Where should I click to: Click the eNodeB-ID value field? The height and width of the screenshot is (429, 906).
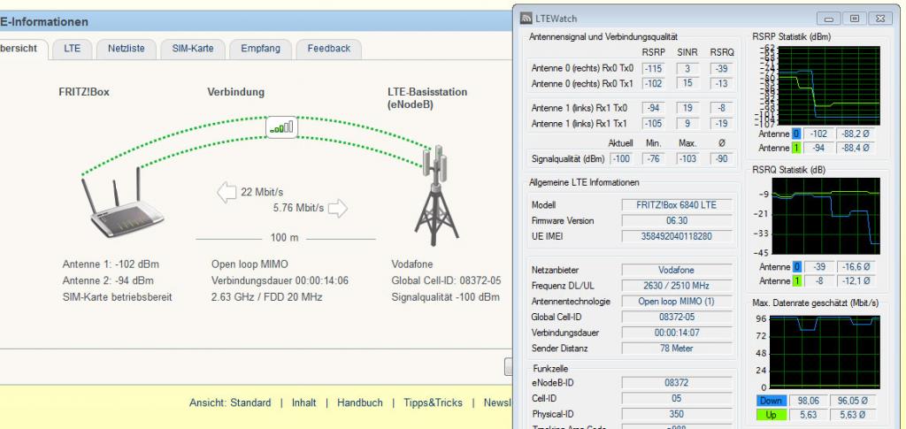click(677, 383)
